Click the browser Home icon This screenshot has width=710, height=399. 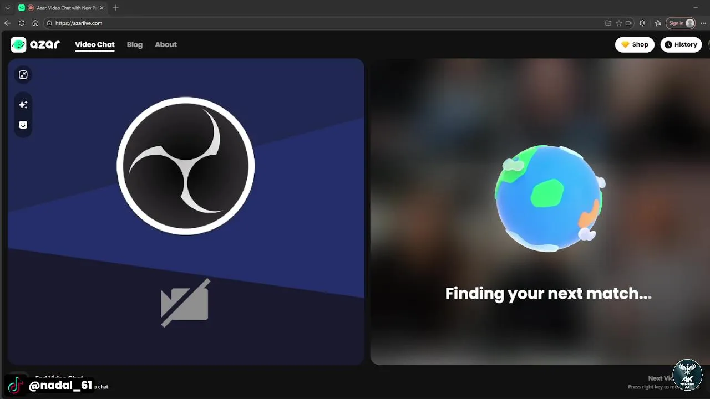click(x=35, y=23)
